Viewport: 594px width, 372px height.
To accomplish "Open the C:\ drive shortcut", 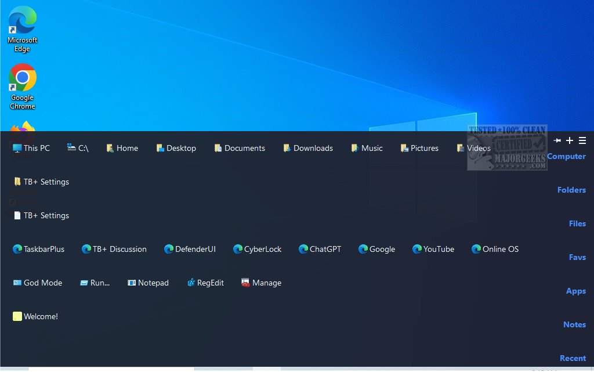I will coord(78,148).
